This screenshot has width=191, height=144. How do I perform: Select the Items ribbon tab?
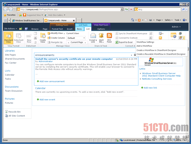click(79, 29)
